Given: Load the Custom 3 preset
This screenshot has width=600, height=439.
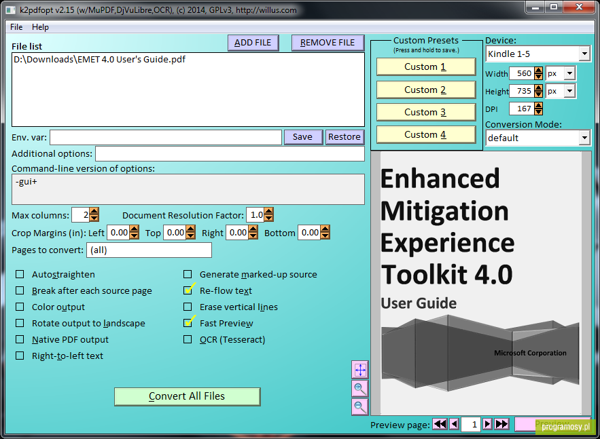Looking at the screenshot, I should point(425,113).
